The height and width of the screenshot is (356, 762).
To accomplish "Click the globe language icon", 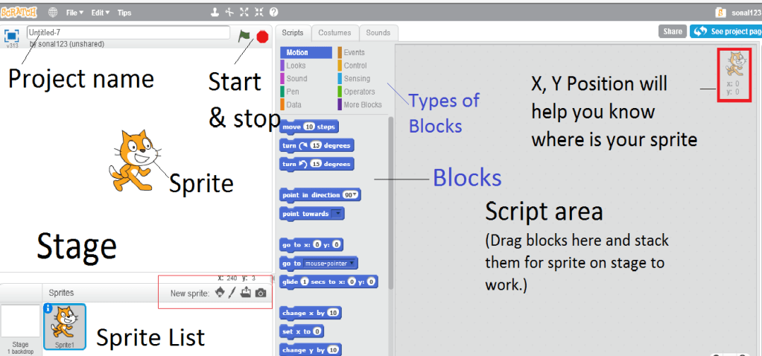I will (x=52, y=13).
